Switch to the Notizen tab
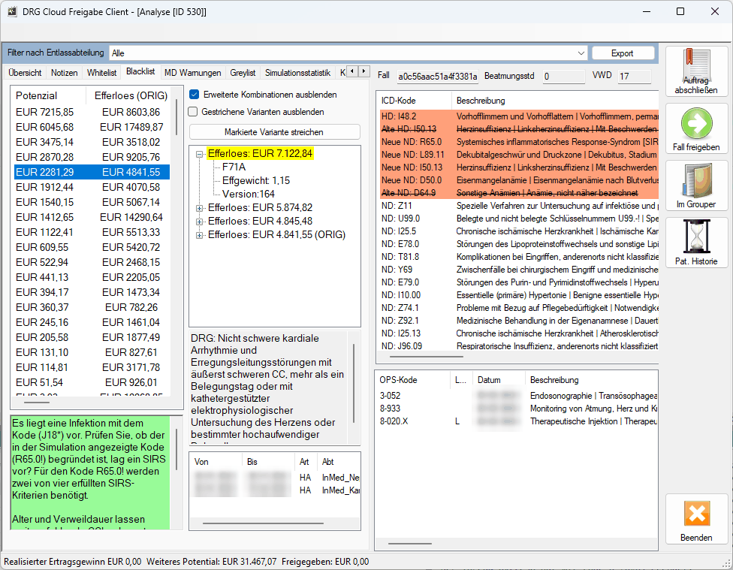Screen dimensions: 733x570 click(x=64, y=73)
